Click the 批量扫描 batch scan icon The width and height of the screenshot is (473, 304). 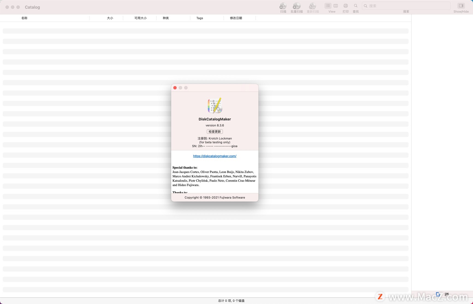(x=296, y=6)
